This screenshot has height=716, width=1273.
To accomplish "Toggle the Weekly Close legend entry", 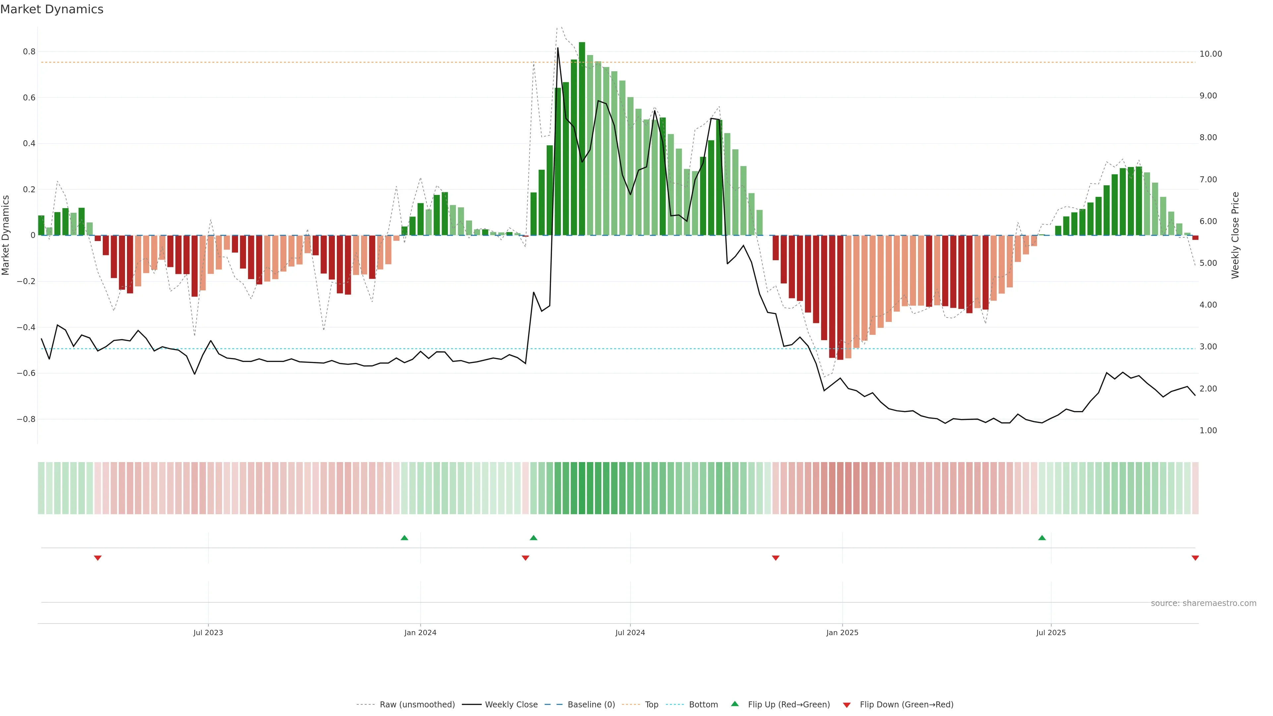I will (x=511, y=705).
